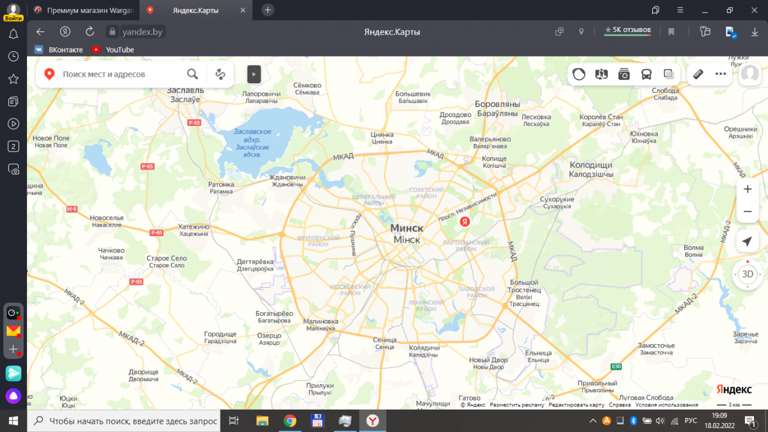Click the 5K отзывов reviews link

[627, 30]
